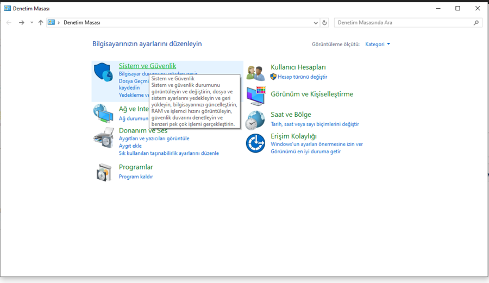Image resolution: width=489 pixels, height=283 pixels.
Task: Click Sık kullanılan taşınabilirlik ayarlarını düzenle
Action: (x=169, y=153)
